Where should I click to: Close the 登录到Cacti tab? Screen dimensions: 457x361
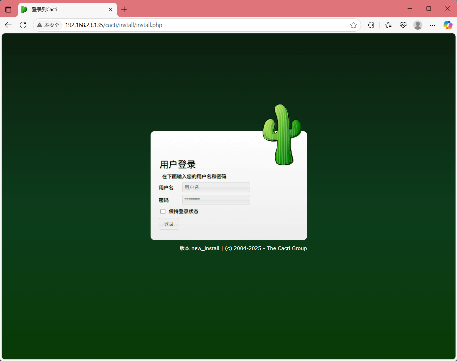[110, 10]
